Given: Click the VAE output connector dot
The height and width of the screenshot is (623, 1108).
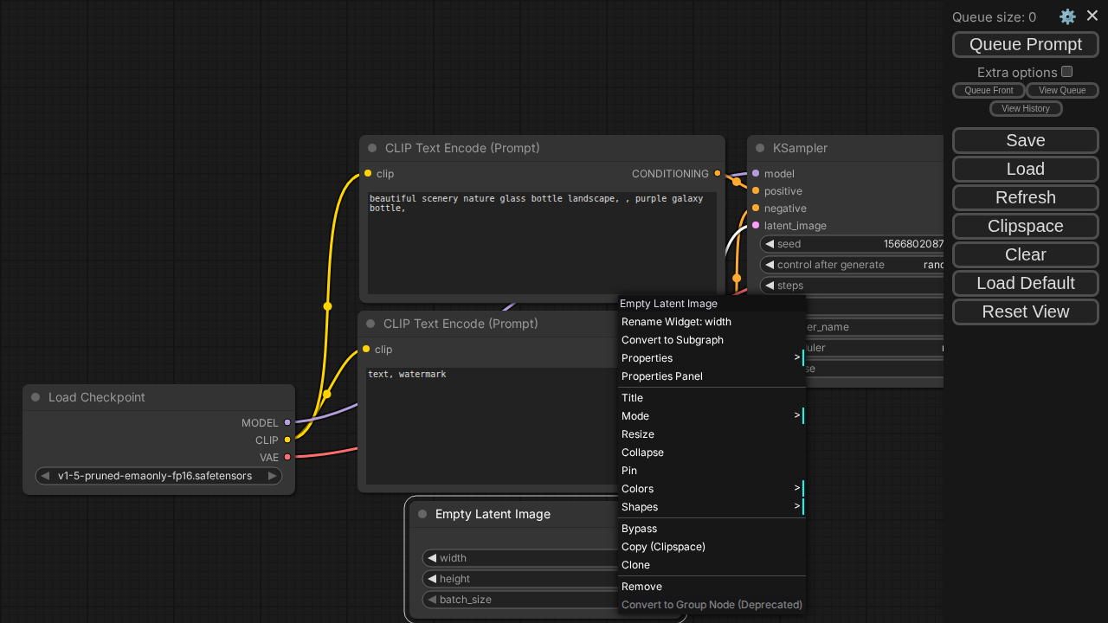Looking at the screenshot, I should 287,457.
